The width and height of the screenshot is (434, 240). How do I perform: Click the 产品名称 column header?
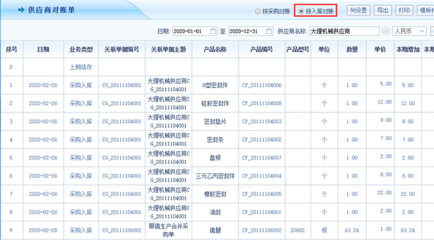click(215, 49)
